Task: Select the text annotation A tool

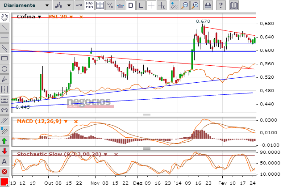Action: (4, 161)
